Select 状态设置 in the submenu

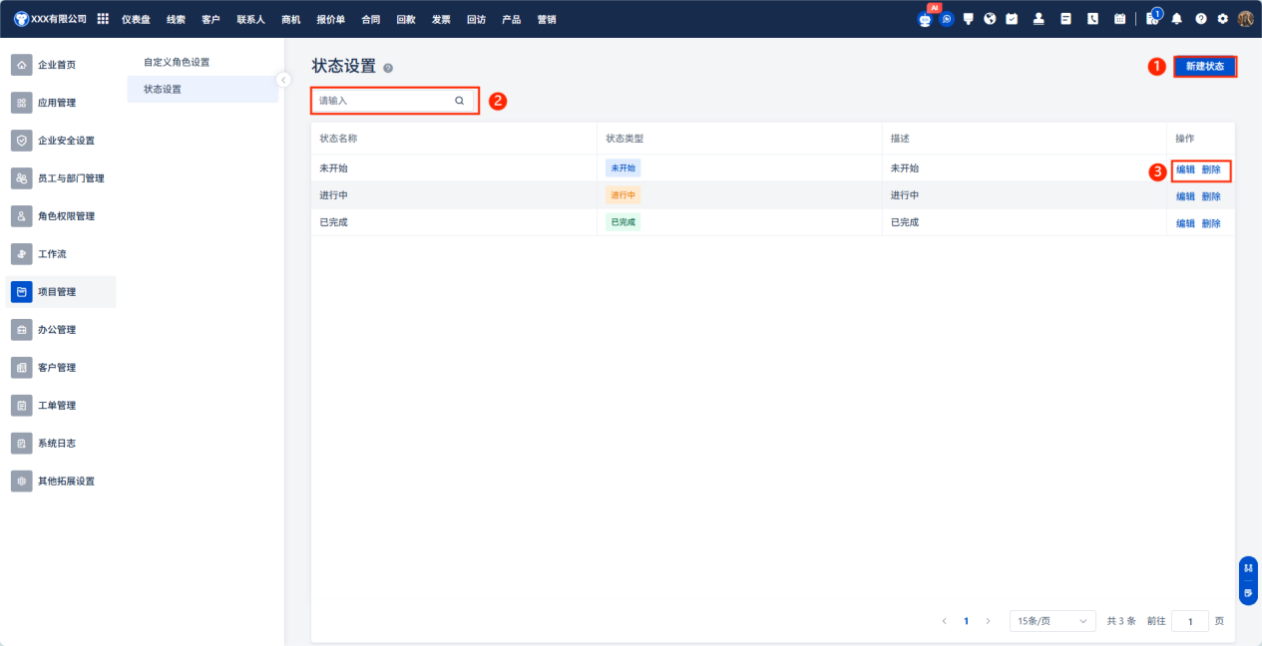pos(203,89)
